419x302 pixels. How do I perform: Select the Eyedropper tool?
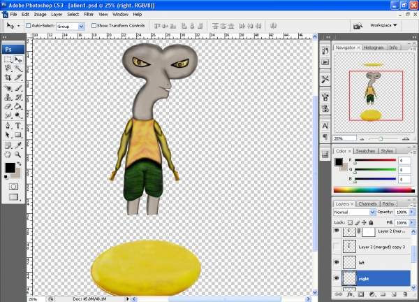[x=18, y=145]
